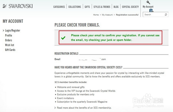Go to Styles & Trends
This screenshot has height=112, width=173.
(102, 7)
